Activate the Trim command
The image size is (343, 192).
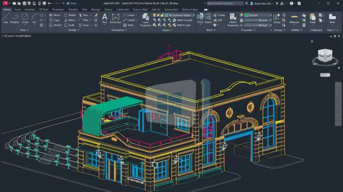click(84, 15)
